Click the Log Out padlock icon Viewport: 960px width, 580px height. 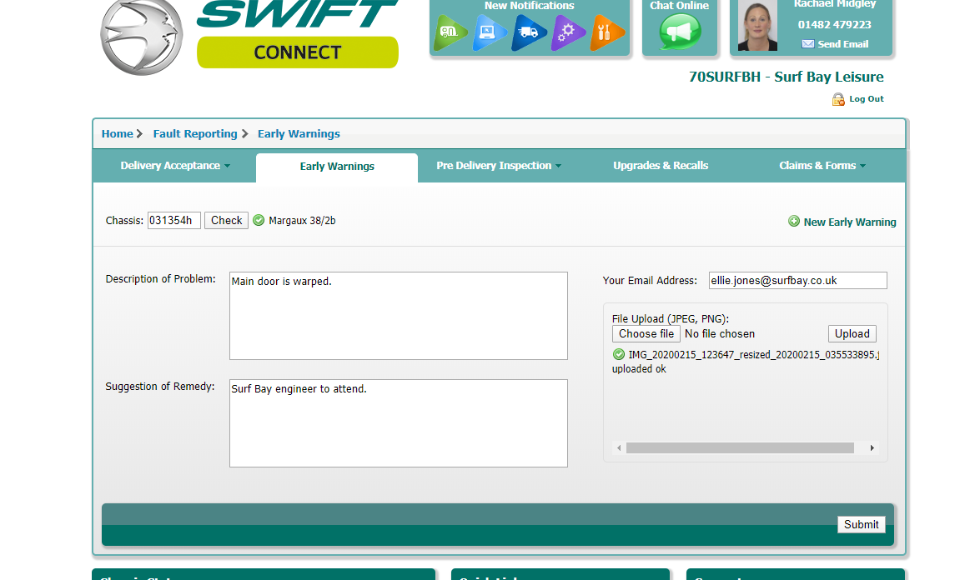(x=838, y=99)
